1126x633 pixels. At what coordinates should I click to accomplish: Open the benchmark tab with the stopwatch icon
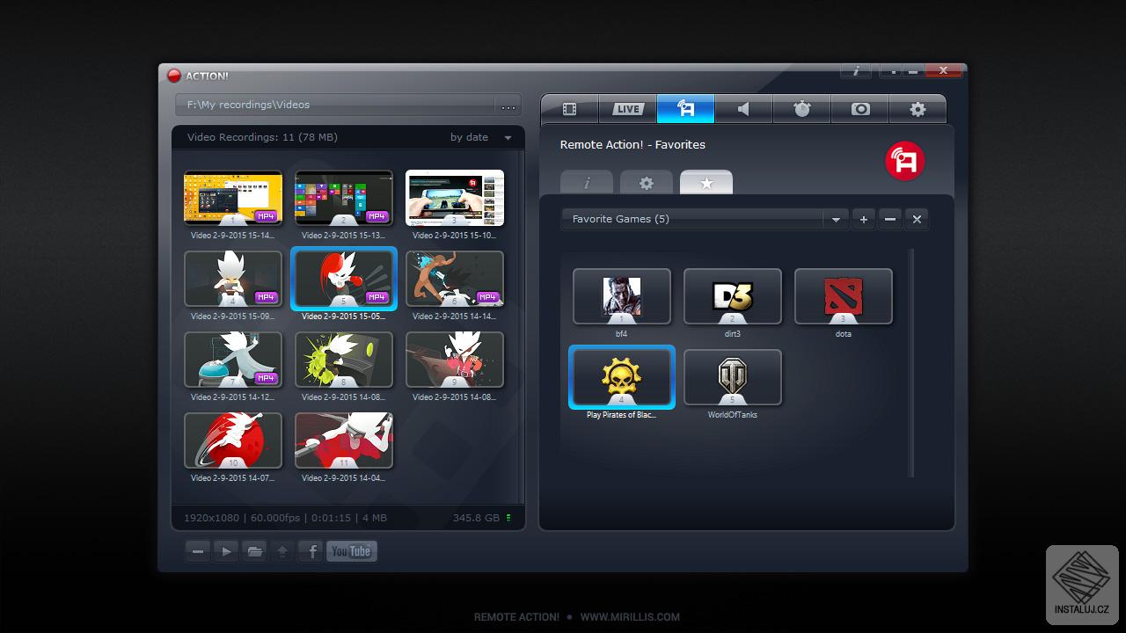(801, 109)
